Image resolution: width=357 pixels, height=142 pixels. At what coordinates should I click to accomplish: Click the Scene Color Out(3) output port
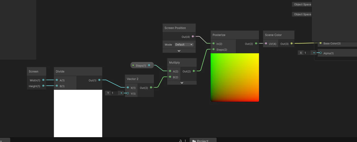pos(291,44)
